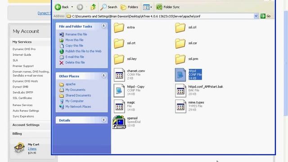Select the openssl SpeedDial shortcut icon
288x162 pixels.
pyautogui.click(x=119, y=122)
